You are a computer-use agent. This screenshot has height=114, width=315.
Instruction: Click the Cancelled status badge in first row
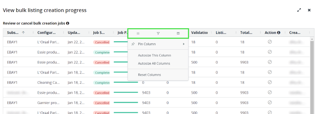point(102,42)
